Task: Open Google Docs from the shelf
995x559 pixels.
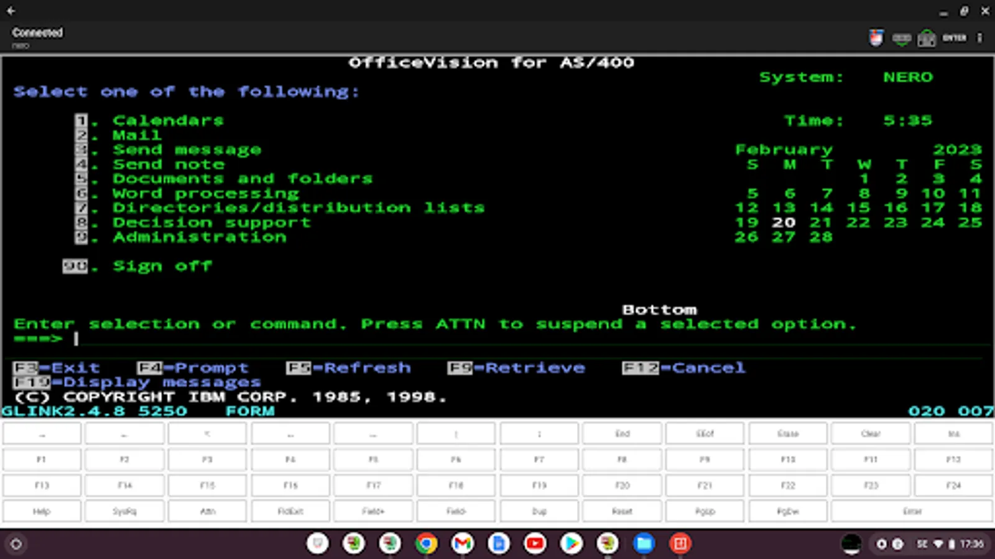Action: tap(498, 544)
